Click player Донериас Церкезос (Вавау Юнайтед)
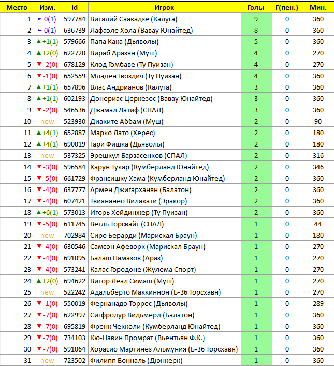 [x=151, y=99]
